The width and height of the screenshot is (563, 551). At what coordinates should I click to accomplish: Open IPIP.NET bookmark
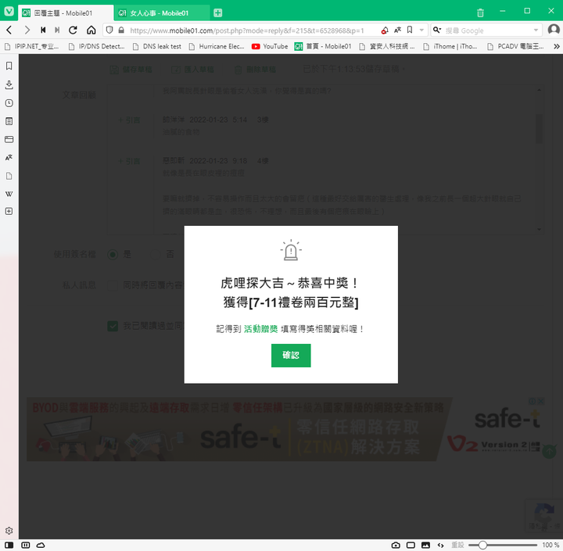tap(31, 46)
